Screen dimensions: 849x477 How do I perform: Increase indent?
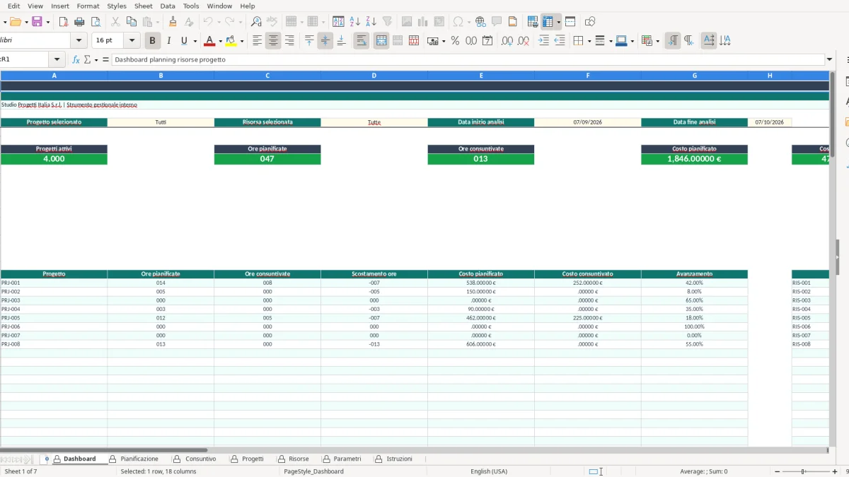coord(543,41)
